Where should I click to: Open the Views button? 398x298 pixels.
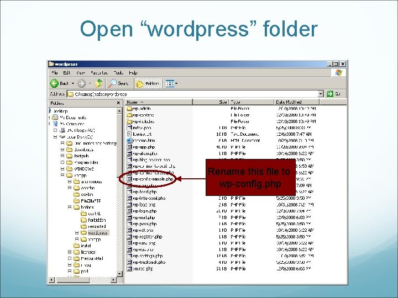(170, 83)
